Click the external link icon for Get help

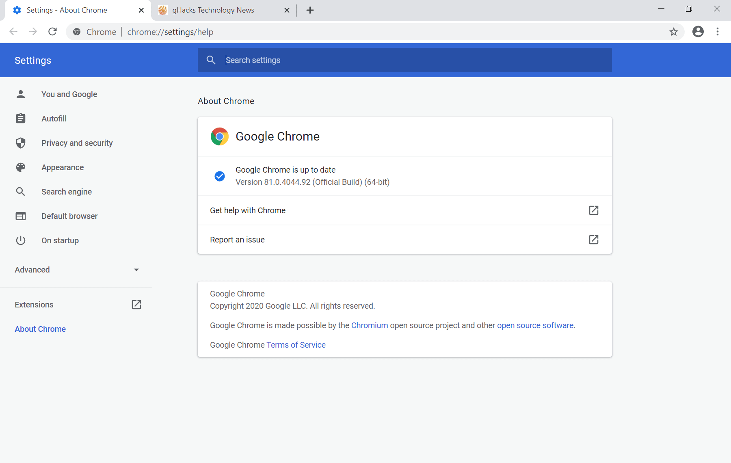(x=594, y=210)
